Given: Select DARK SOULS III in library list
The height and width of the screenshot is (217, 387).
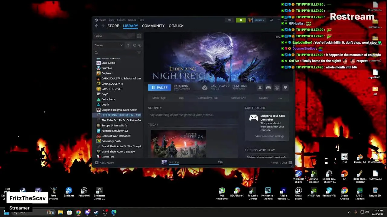Looking at the screenshot, I should (112, 84).
